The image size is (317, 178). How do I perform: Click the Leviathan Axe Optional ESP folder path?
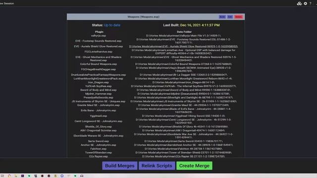tap(183, 51)
